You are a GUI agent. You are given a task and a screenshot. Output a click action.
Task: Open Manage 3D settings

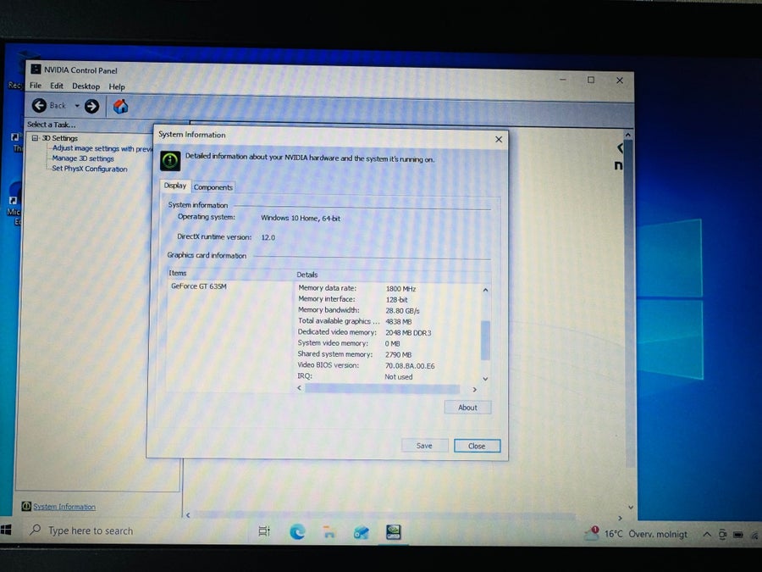point(83,158)
